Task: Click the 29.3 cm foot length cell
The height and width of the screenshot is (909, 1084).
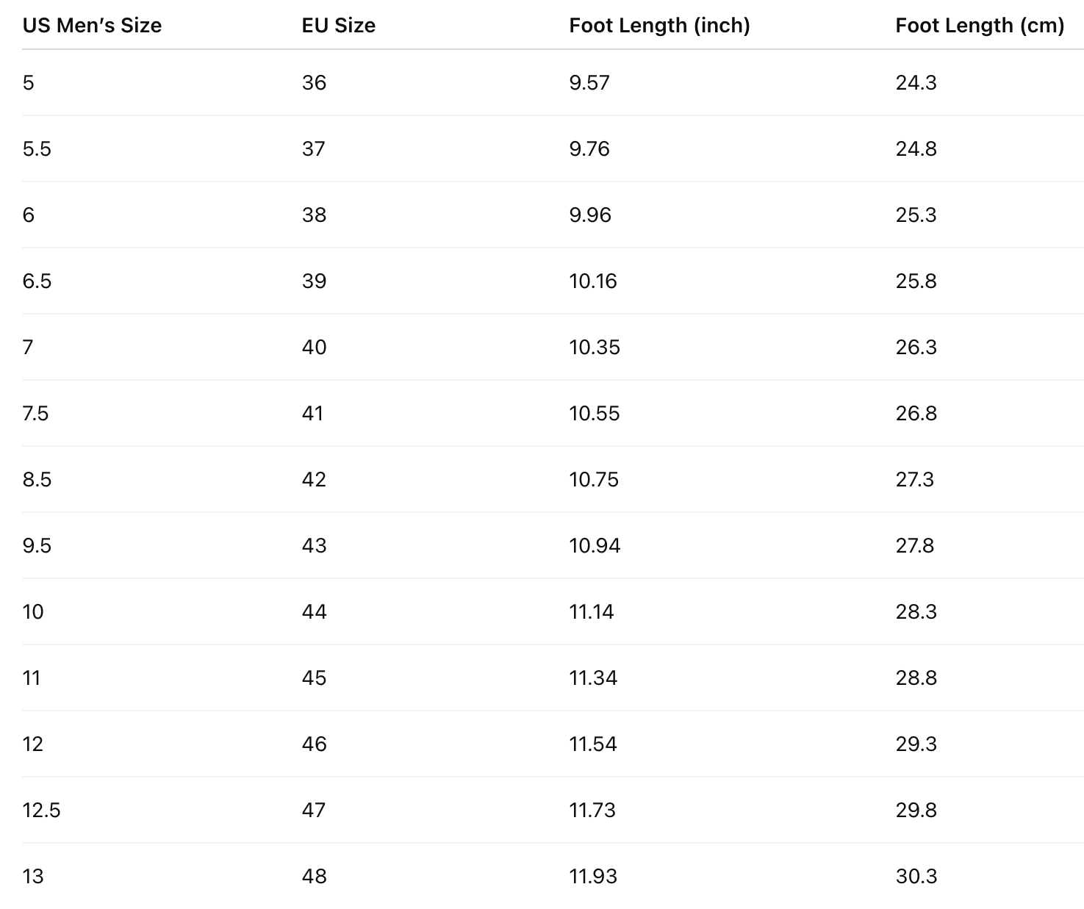Action: tap(916, 744)
